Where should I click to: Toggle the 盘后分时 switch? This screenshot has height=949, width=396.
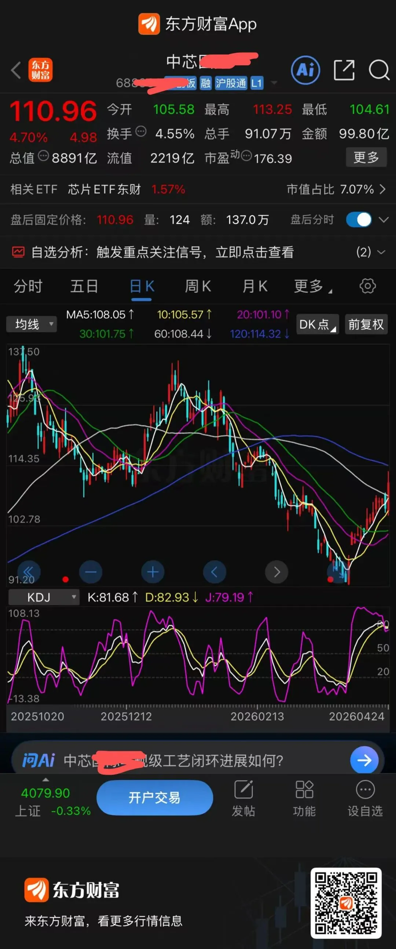(359, 220)
